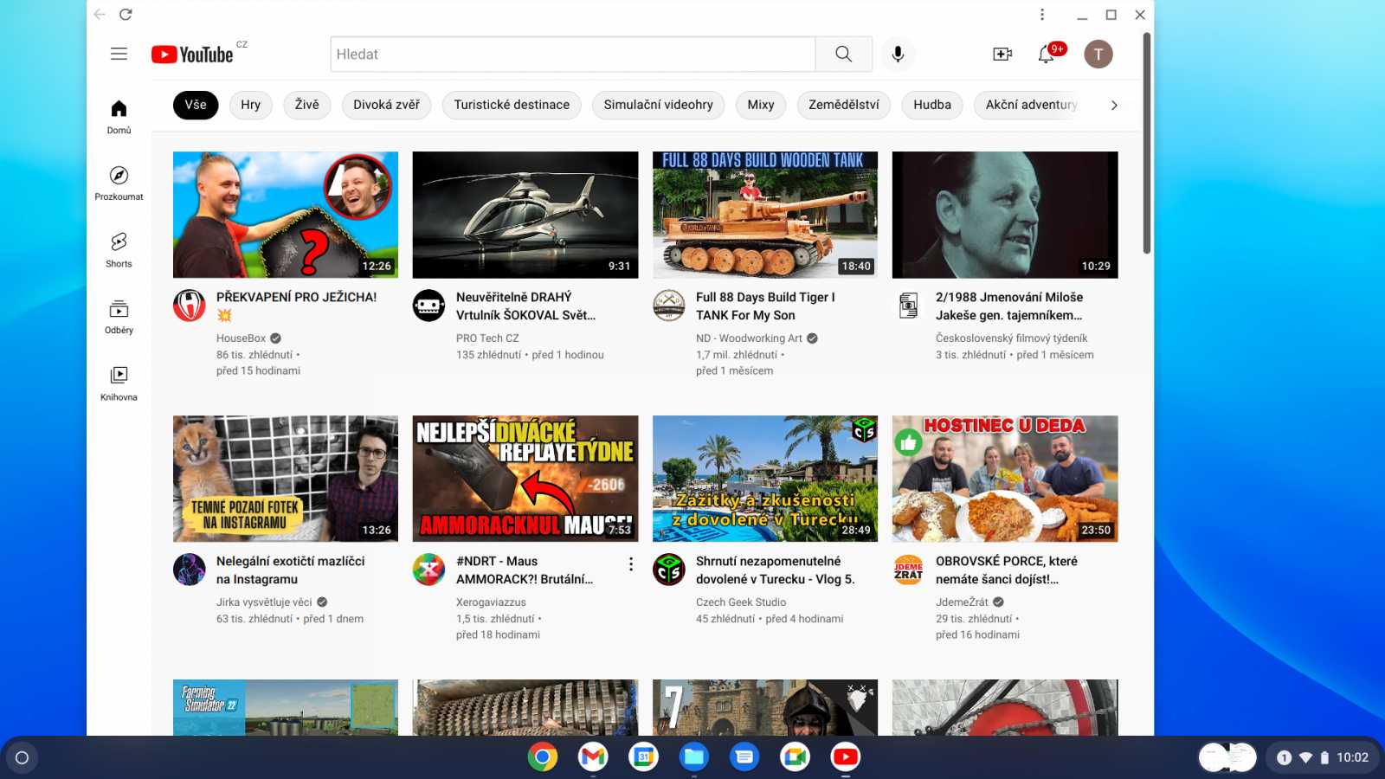Select the Hudba chip
This screenshot has width=1385, height=779.
[932, 105]
